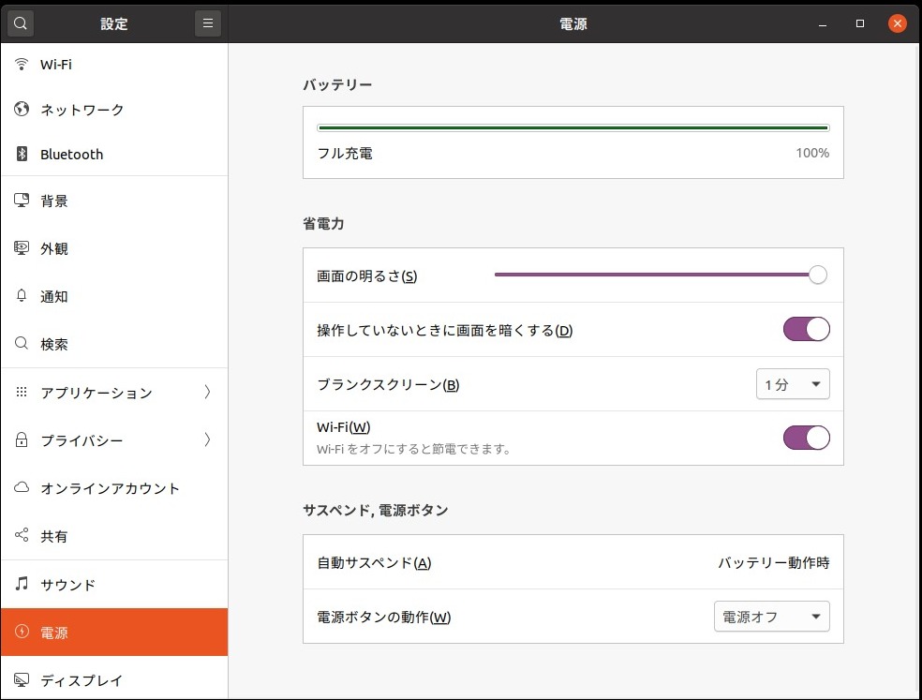Select 背景 in the settings sidebar
The width and height of the screenshot is (922, 700).
pos(54,201)
